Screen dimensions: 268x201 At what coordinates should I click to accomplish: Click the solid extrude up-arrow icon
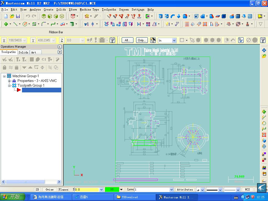160,16
